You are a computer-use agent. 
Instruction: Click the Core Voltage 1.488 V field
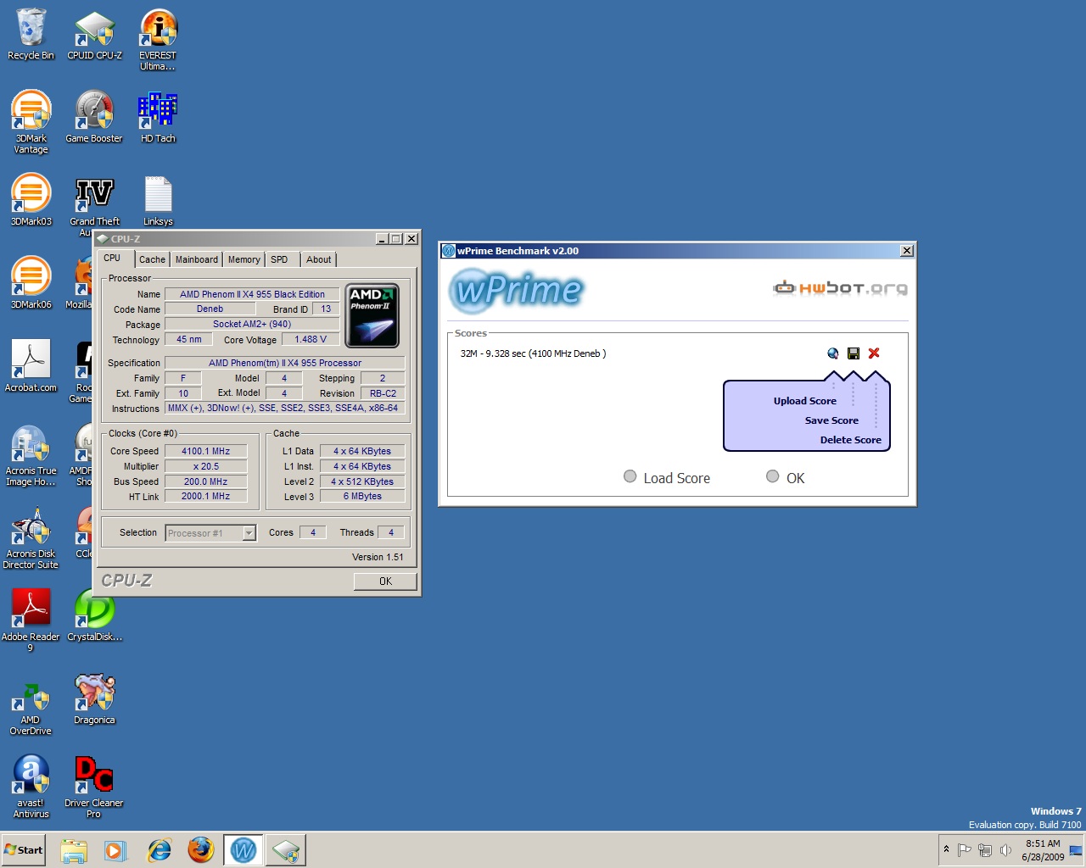point(311,339)
